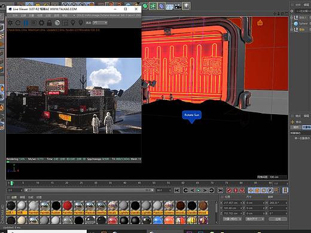
Task: Open the channel dropdown in Live Viewer toolbar
Action: pos(100,23)
